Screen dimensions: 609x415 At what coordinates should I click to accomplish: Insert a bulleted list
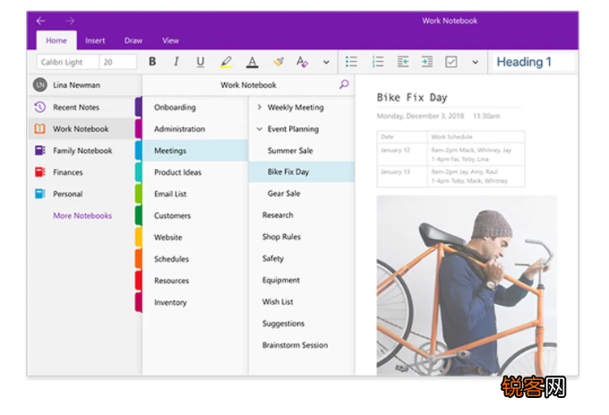[351, 62]
